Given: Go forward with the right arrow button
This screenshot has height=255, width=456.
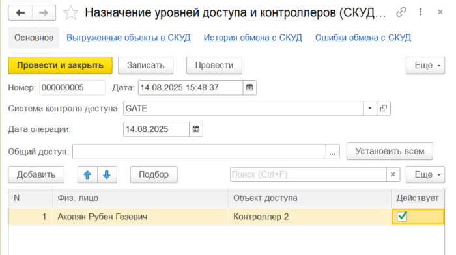Looking at the screenshot, I should coord(44,13).
